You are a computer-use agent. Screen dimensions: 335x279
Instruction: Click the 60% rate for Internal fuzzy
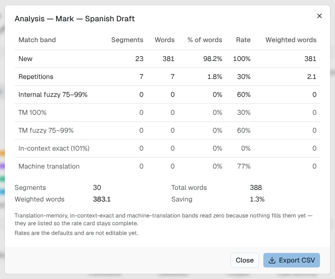click(244, 95)
